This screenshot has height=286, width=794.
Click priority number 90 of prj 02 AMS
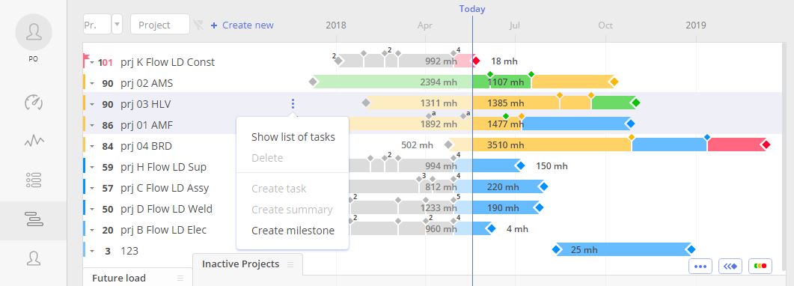108,84
